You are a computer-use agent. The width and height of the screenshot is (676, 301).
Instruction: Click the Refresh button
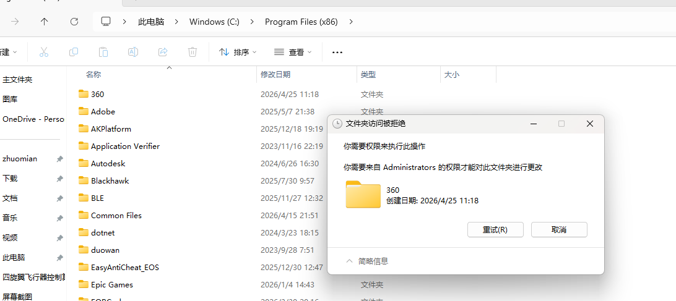74,22
